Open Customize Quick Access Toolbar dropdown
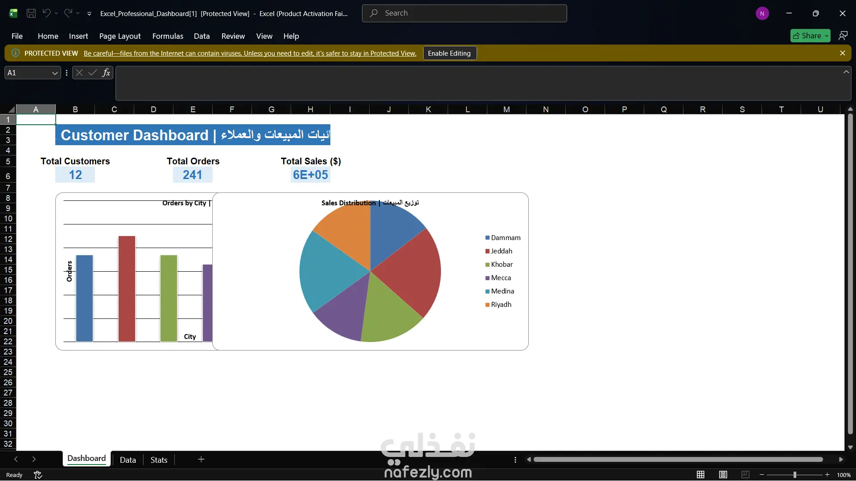 tap(89, 14)
